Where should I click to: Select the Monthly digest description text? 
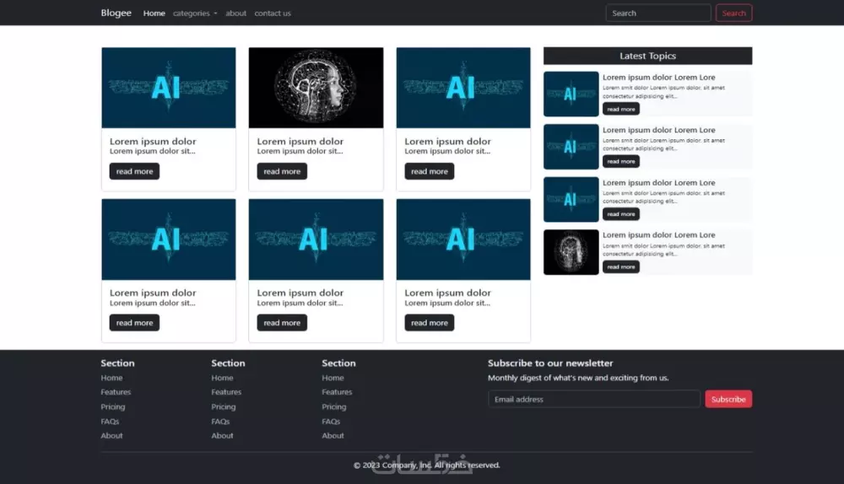click(578, 378)
